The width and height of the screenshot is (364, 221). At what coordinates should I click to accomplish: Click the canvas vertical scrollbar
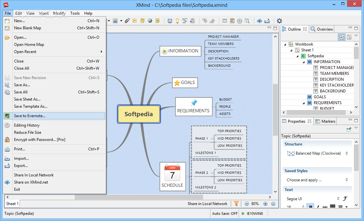(275, 110)
